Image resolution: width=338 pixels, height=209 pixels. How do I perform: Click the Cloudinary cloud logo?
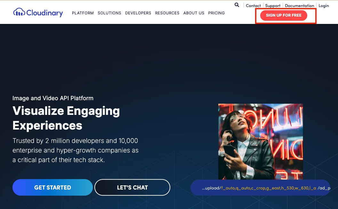pos(38,13)
